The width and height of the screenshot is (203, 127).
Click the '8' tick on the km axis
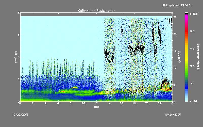click(19, 13)
